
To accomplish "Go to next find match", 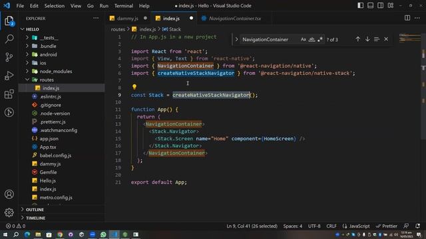I will pyautogui.click(x=367, y=39).
